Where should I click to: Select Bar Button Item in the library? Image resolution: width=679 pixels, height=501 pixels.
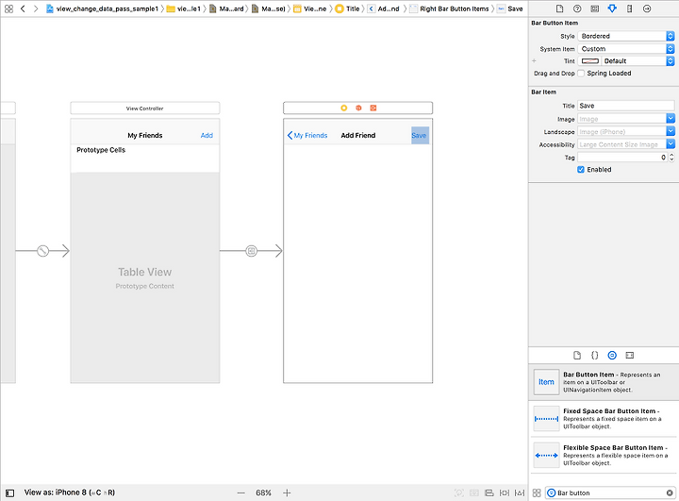click(x=604, y=382)
